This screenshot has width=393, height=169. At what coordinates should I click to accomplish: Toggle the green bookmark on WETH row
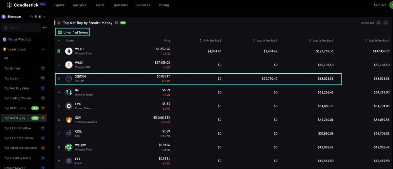click(x=59, y=51)
